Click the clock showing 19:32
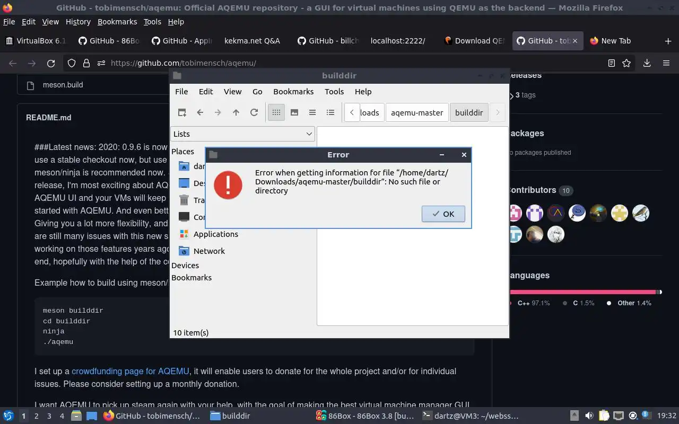679x424 pixels. [667, 416]
